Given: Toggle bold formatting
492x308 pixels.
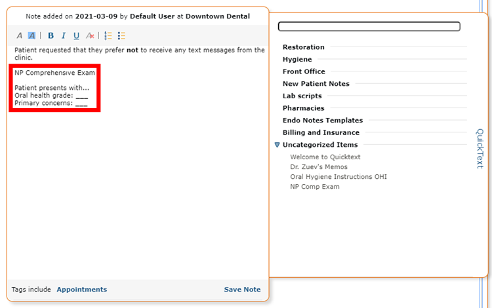Looking at the screenshot, I should click(51, 36).
